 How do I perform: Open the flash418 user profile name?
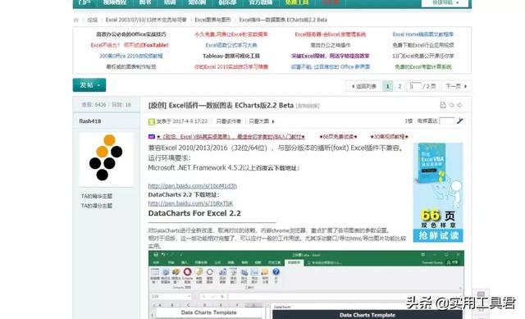[90, 121]
